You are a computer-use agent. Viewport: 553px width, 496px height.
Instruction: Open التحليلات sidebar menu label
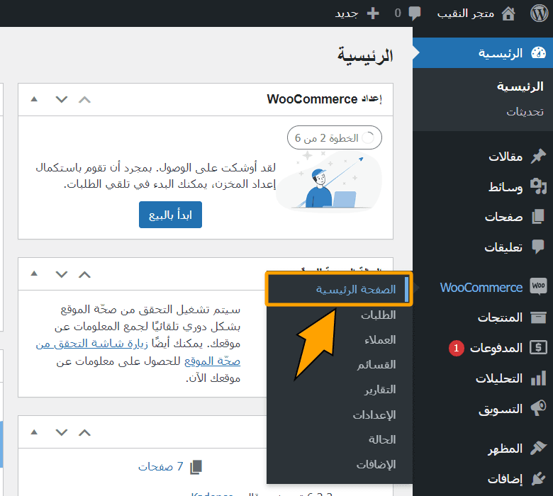tap(499, 378)
